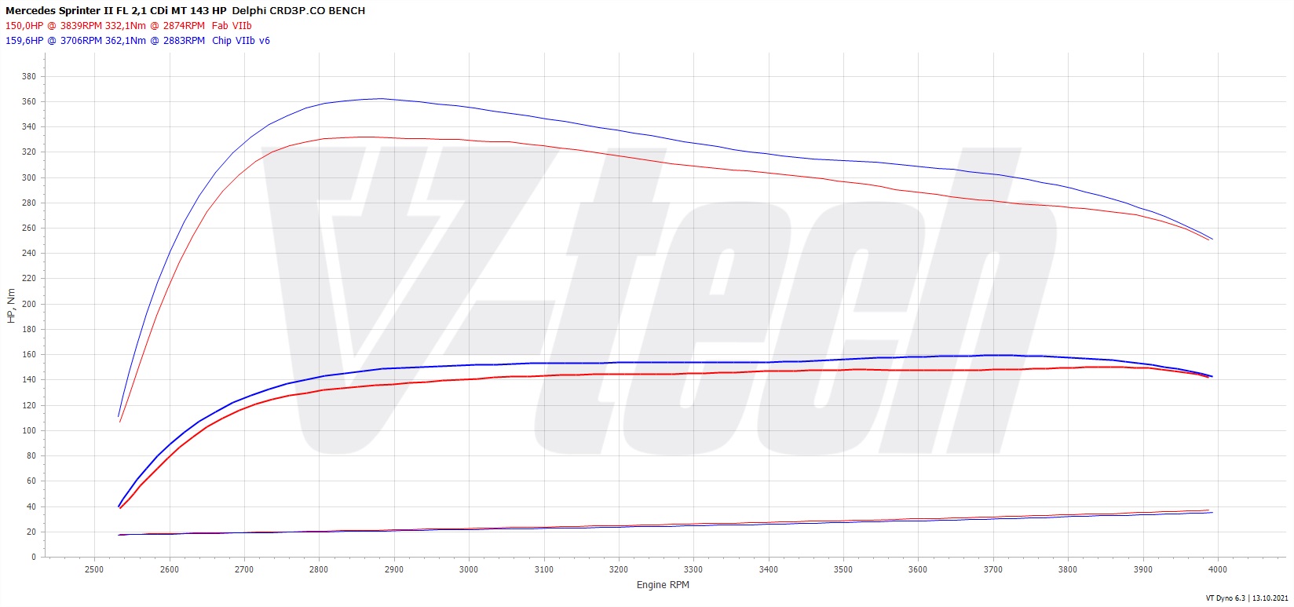Viewport: 1294px width, 607px height.
Task: Click the blue legend label 'Chip VIIb v6'
Action: click(x=241, y=41)
